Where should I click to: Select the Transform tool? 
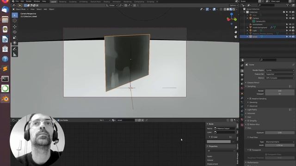click(15, 43)
